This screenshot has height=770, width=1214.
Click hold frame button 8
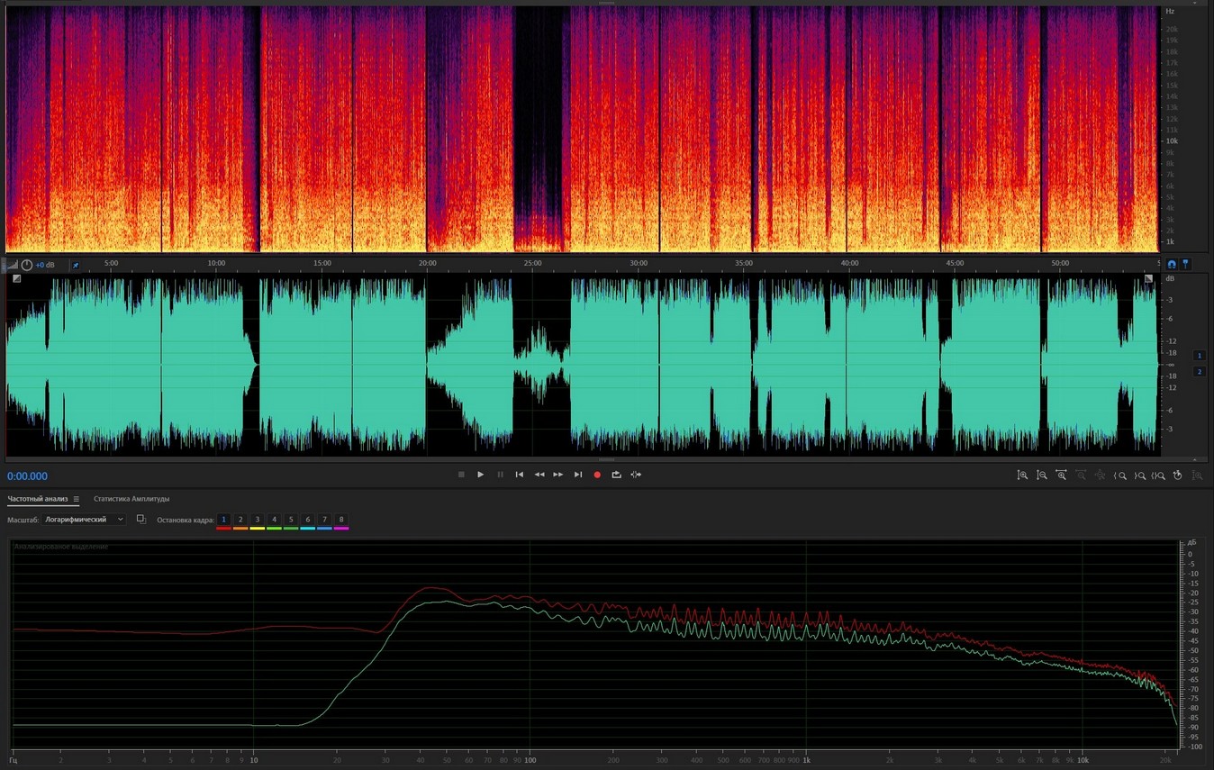click(x=341, y=520)
